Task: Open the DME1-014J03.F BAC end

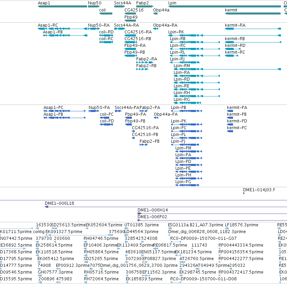Action: click(244, 193)
